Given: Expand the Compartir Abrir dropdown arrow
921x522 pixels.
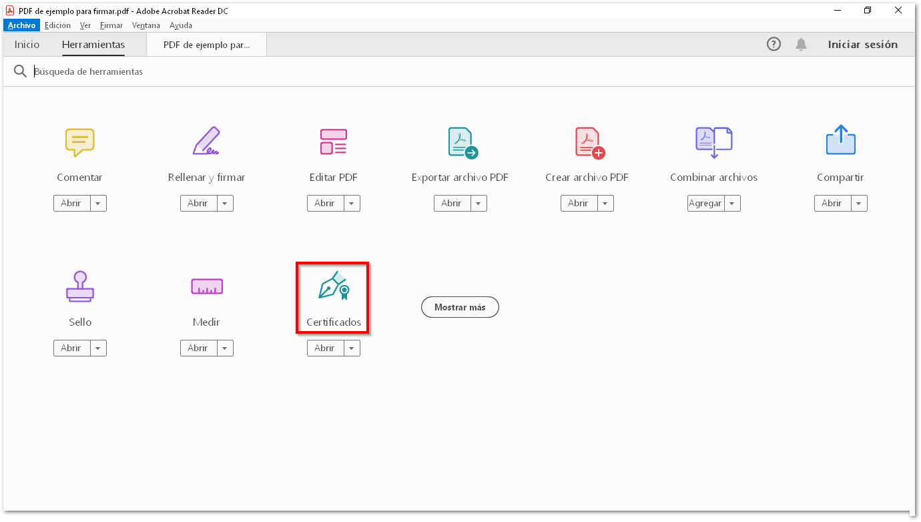Looking at the screenshot, I should [859, 204].
